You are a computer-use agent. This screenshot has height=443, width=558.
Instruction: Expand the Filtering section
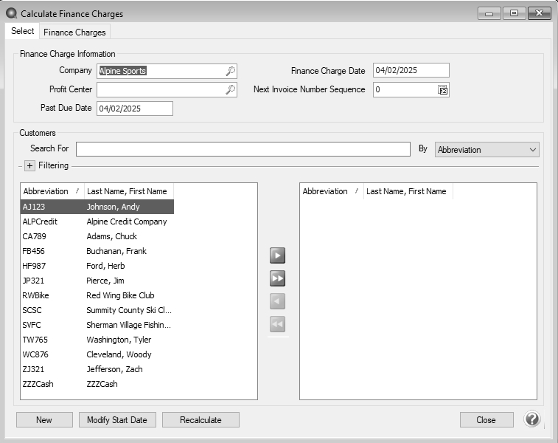click(30, 166)
